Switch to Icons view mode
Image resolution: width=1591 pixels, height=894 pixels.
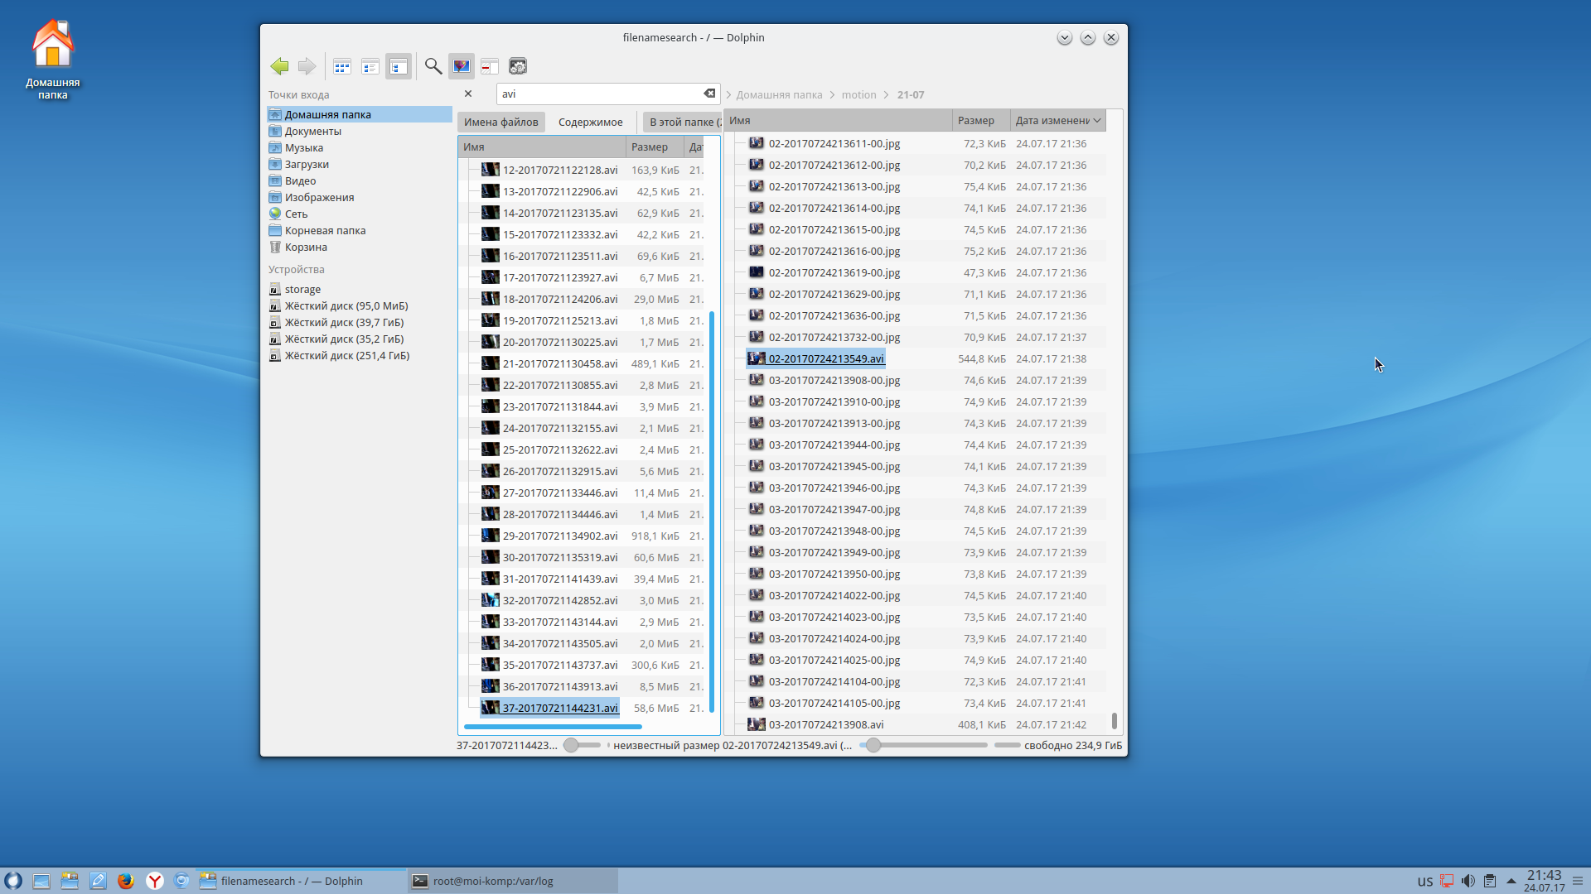(342, 66)
